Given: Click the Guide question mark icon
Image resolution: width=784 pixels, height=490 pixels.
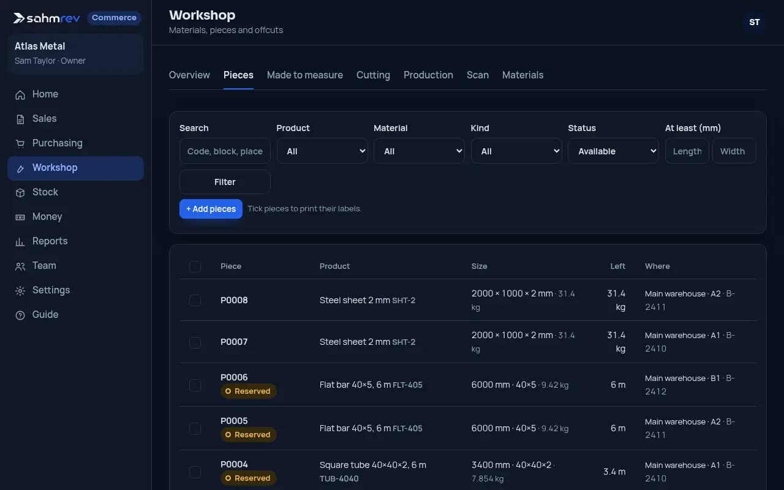Looking at the screenshot, I should coord(20,315).
